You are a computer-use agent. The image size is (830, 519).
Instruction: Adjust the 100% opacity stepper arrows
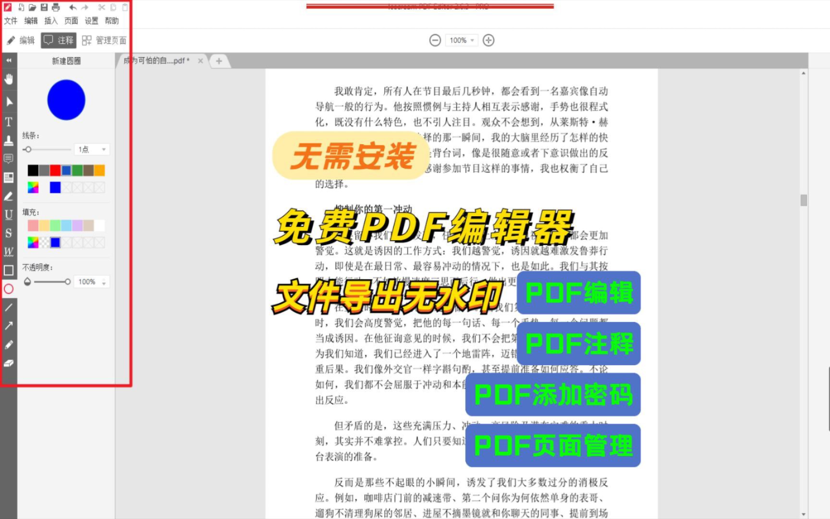(104, 282)
